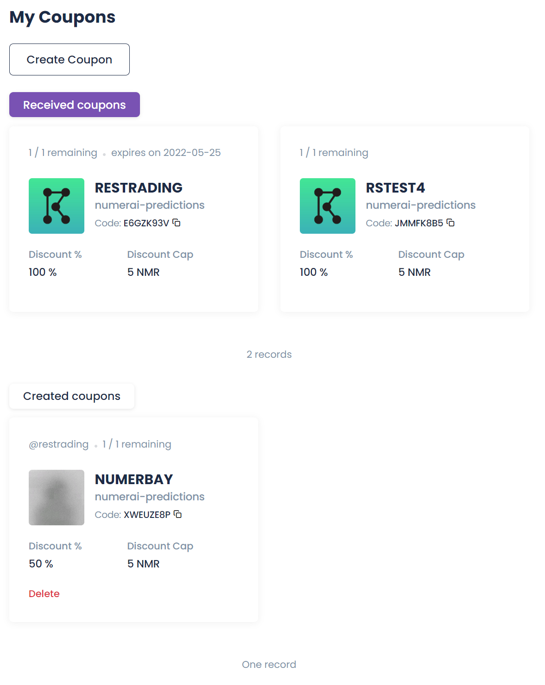The height and width of the screenshot is (685, 545).
Task: Click numerai-predictions under RESTRADING
Action: click(150, 205)
